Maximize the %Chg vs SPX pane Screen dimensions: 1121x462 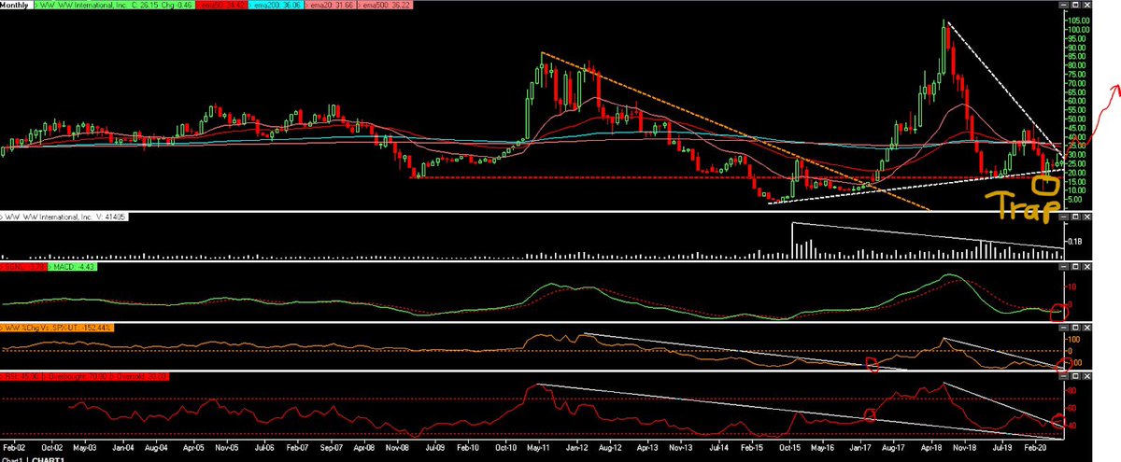(x=1075, y=328)
